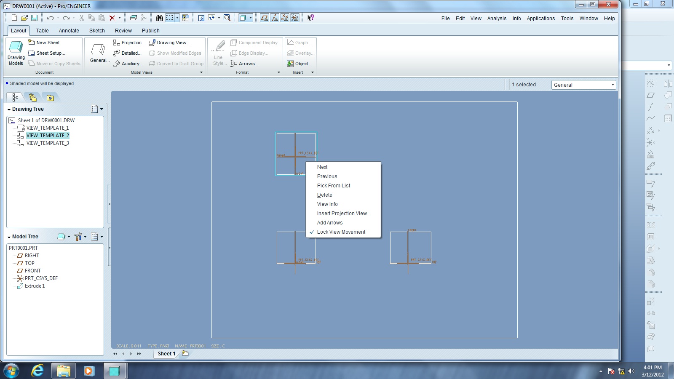Click the Drawing Models icon
674x379 pixels.
point(16,53)
